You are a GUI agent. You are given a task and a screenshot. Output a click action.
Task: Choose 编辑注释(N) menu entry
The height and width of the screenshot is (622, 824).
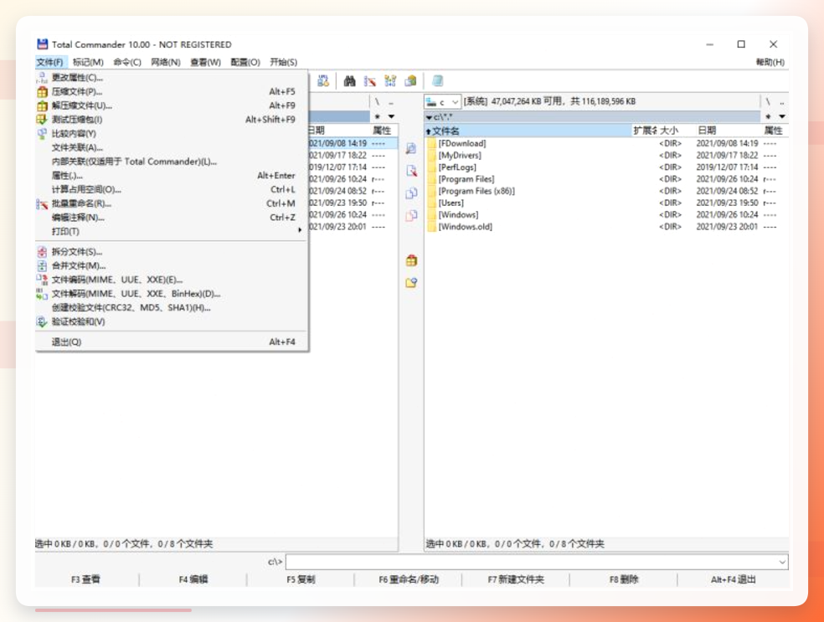[x=172, y=218]
